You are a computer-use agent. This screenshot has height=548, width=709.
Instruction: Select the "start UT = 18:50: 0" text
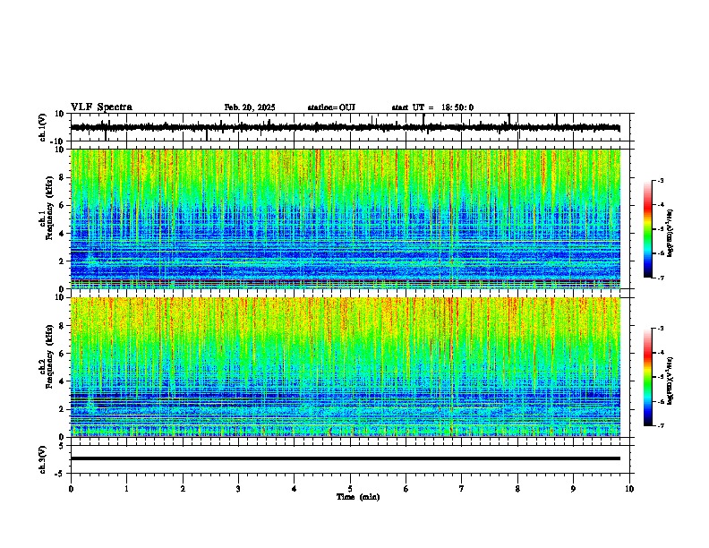click(x=432, y=107)
